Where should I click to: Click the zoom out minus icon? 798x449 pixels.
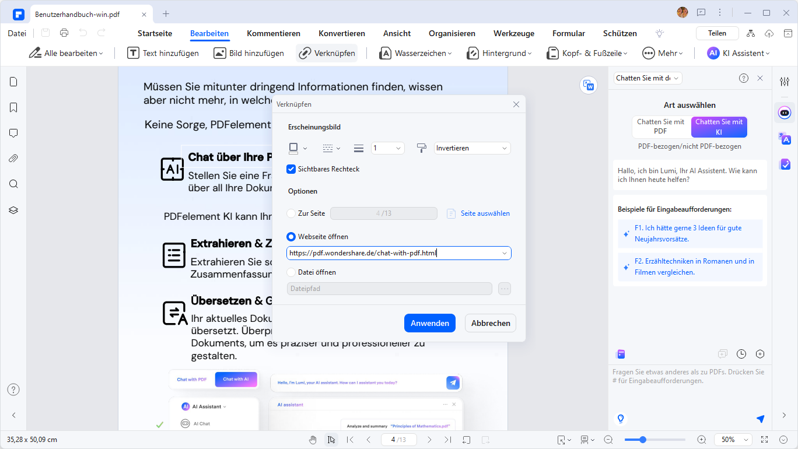point(608,440)
